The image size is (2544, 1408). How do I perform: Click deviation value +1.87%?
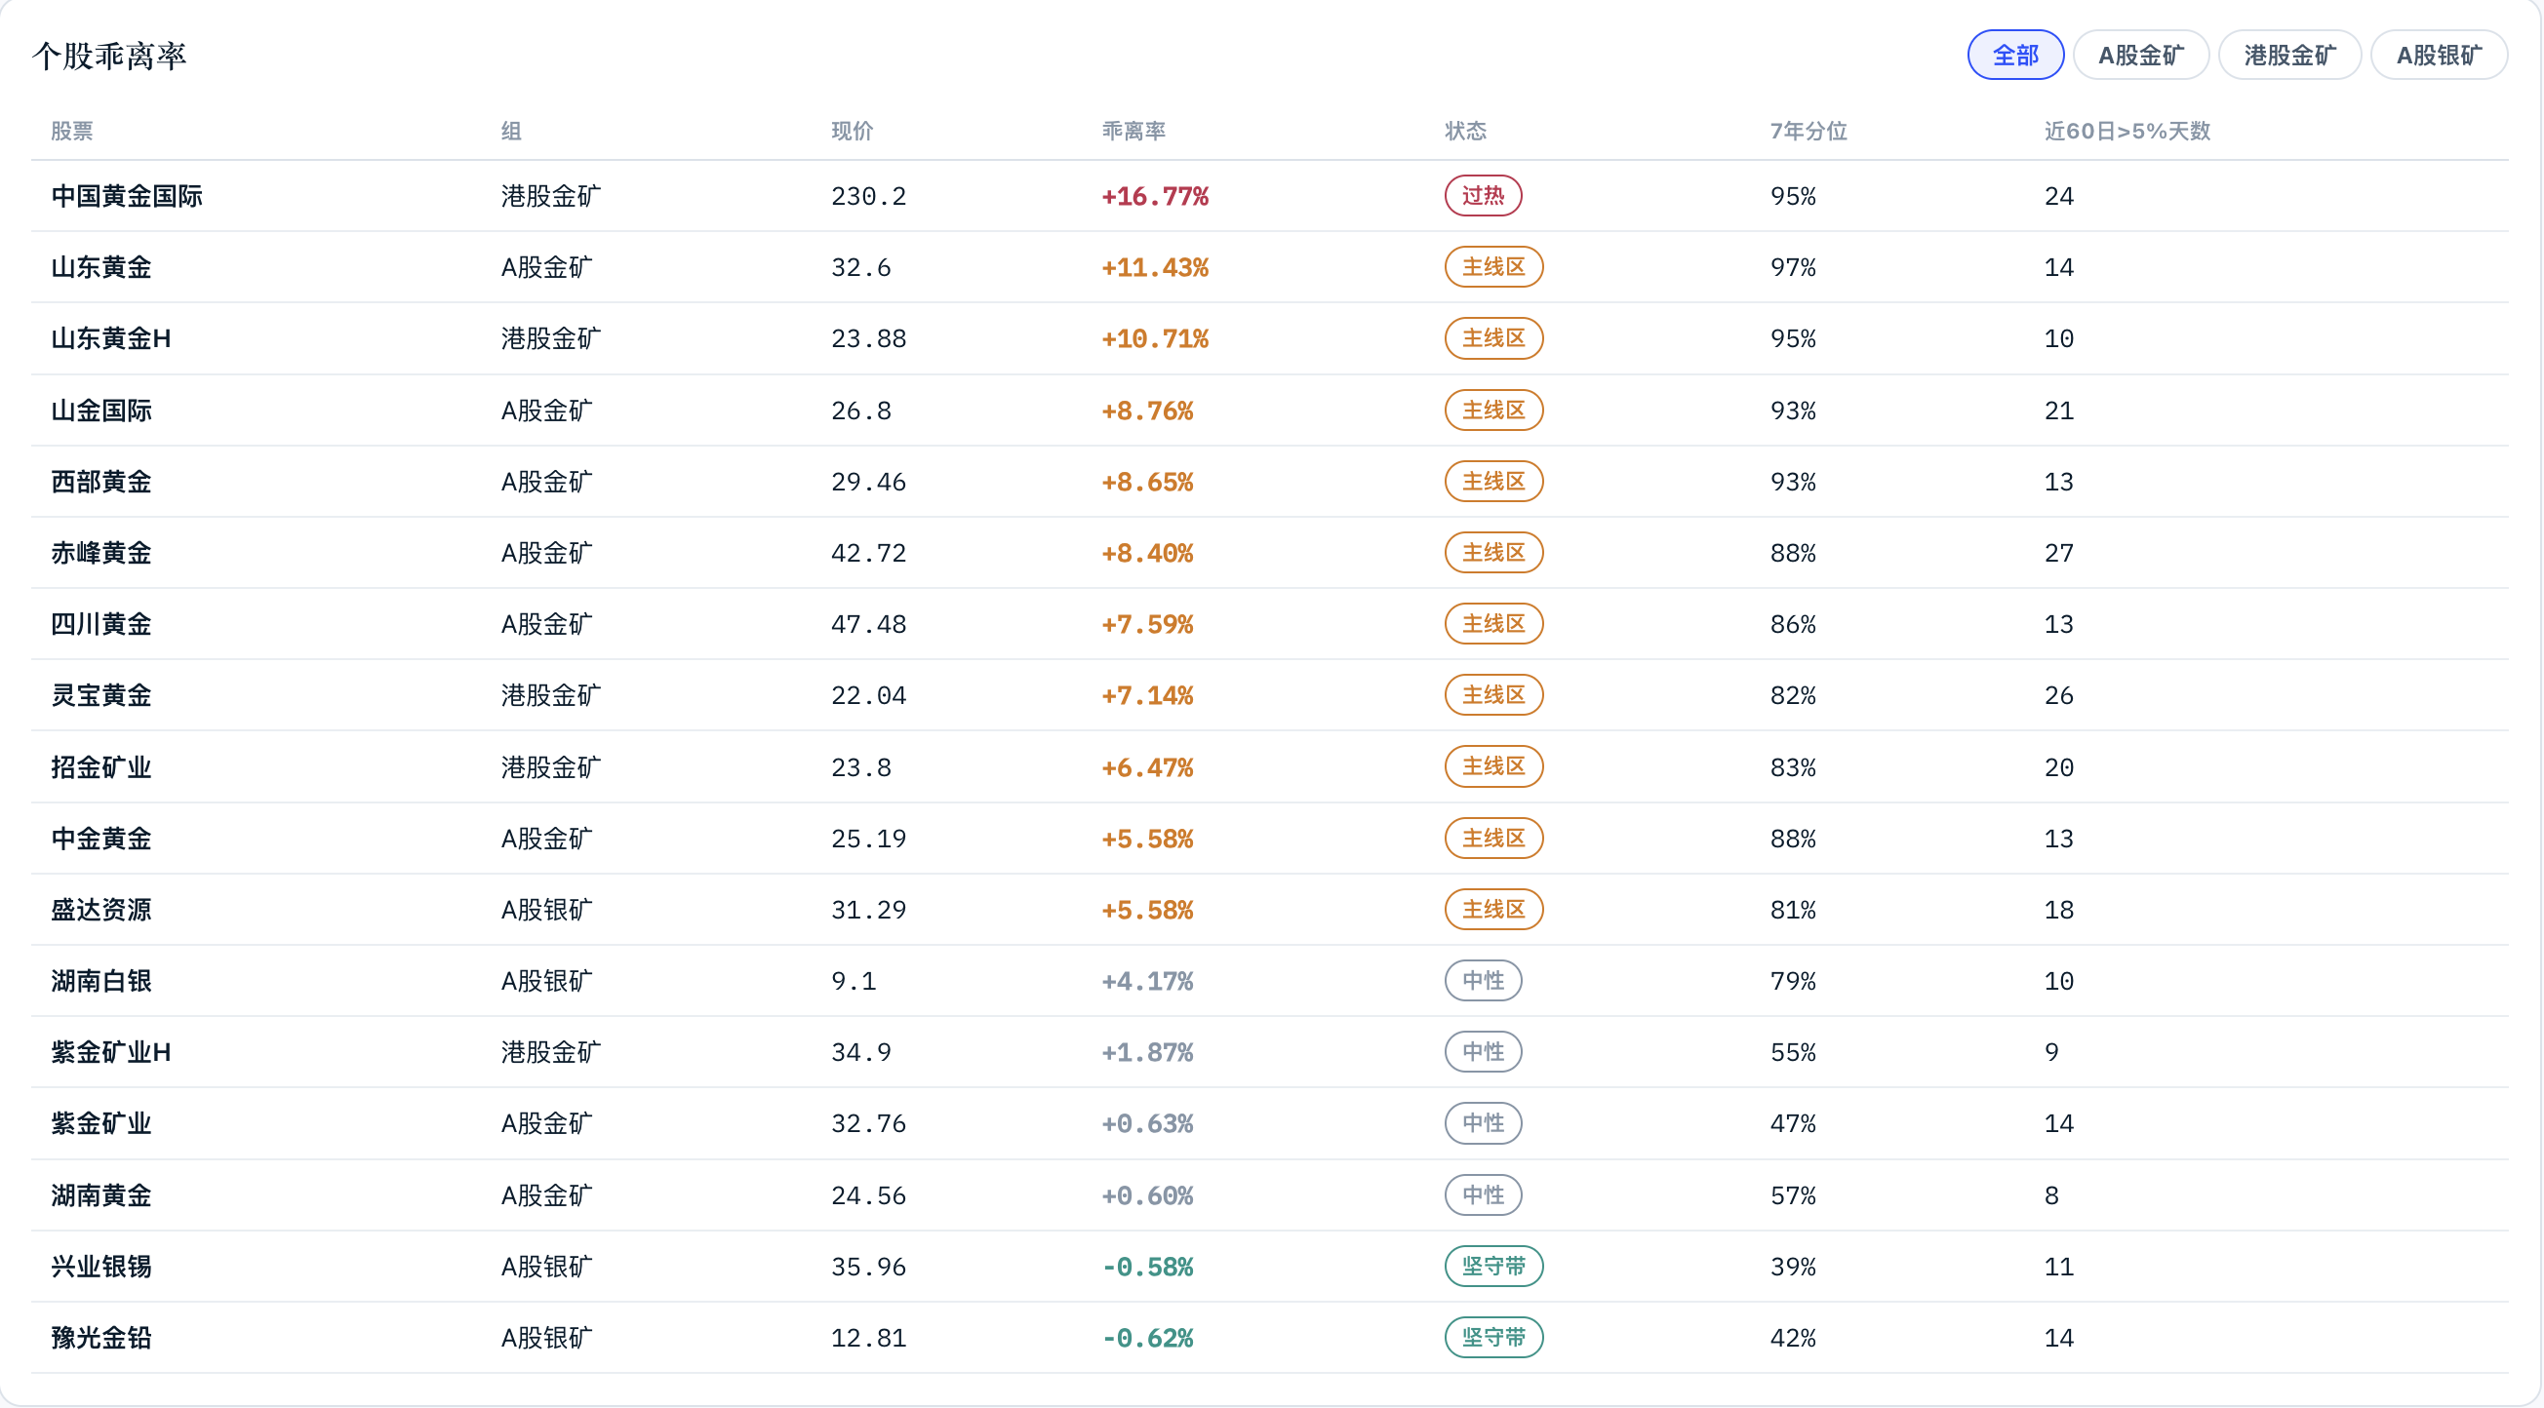click(x=1147, y=1052)
